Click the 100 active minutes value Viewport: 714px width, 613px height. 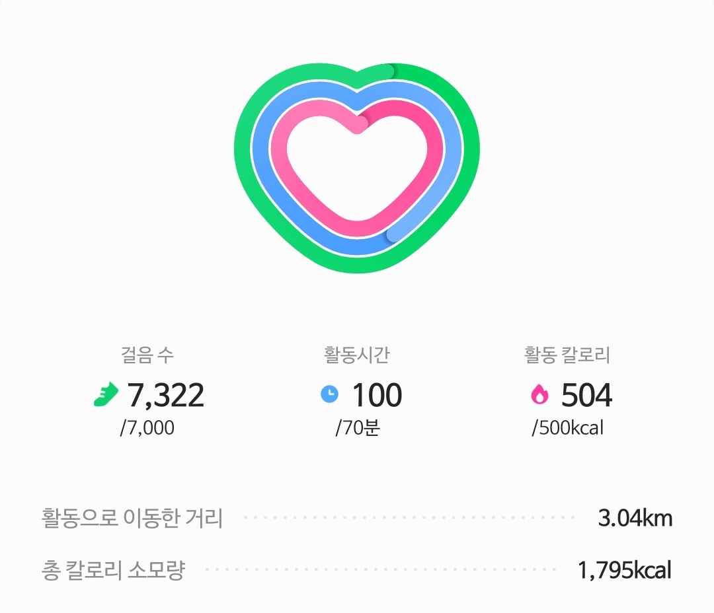point(376,395)
